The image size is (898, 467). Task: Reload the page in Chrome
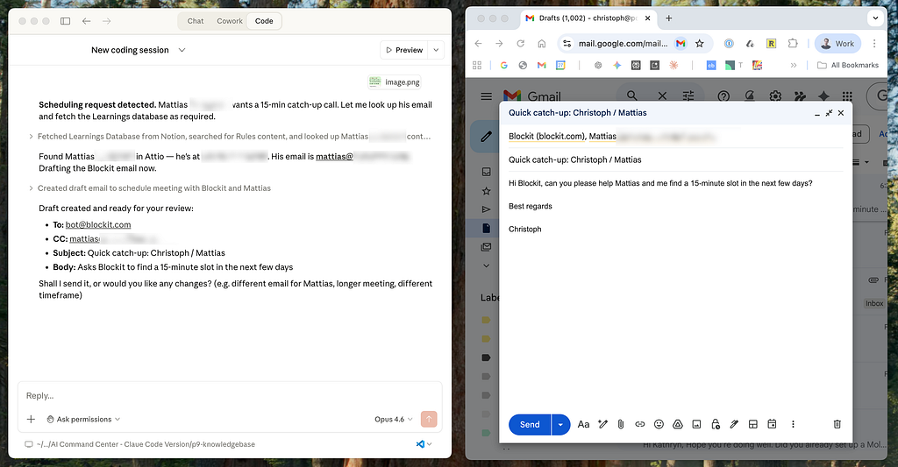click(521, 44)
